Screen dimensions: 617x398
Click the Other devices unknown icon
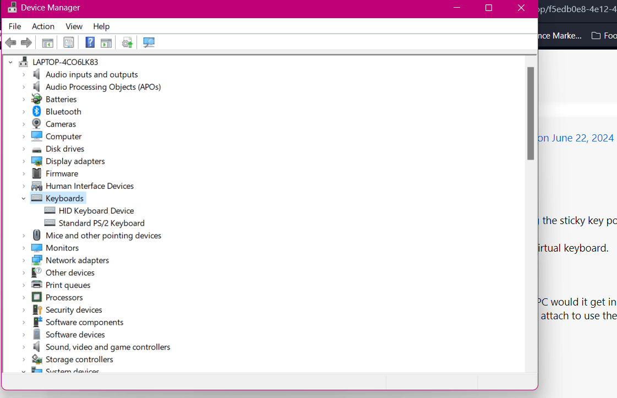point(36,272)
